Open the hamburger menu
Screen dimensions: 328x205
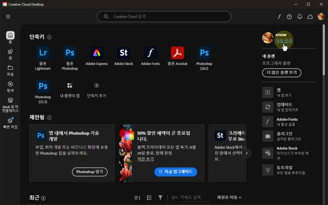point(8,17)
